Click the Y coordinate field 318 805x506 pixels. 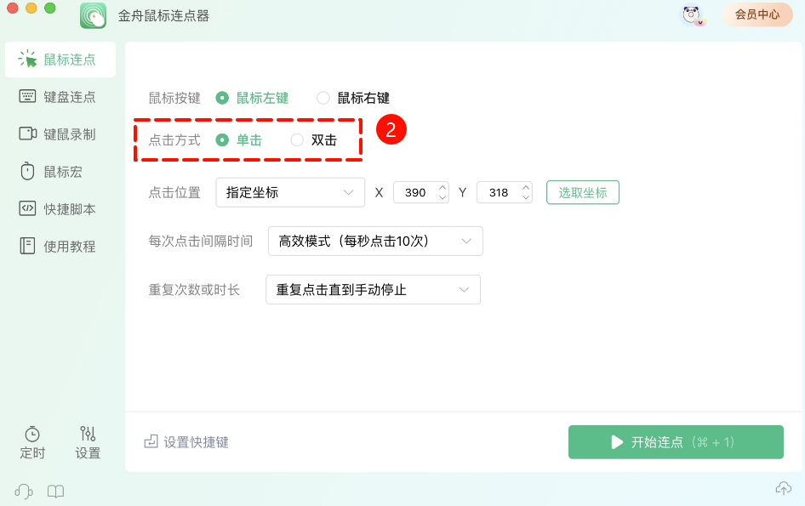click(x=499, y=192)
